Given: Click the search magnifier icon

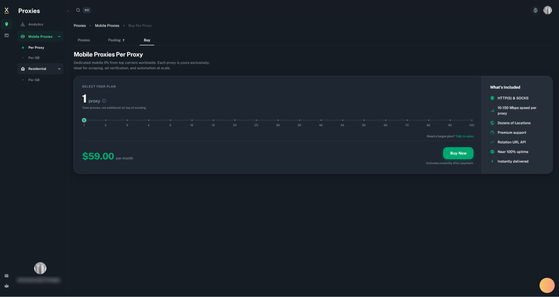Looking at the screenshot, I should pos(78,10).
